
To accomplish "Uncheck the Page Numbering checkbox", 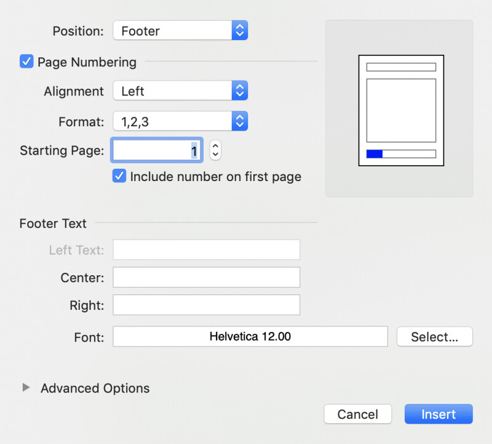I will 26,61.
